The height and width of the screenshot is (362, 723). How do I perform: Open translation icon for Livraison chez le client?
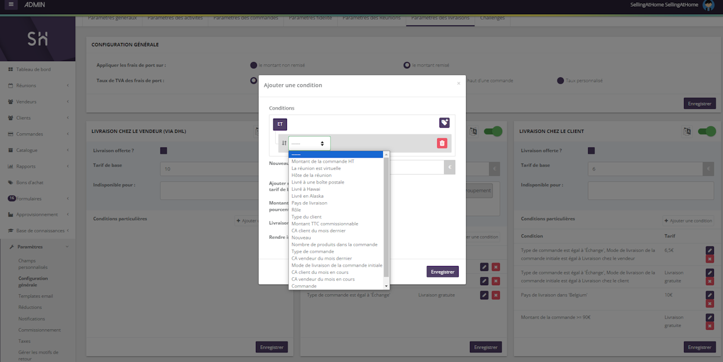pos(687,131)
